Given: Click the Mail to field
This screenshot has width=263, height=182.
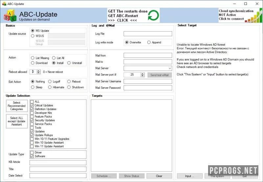Looking at the screenshot, I should [x=148, y=62].
